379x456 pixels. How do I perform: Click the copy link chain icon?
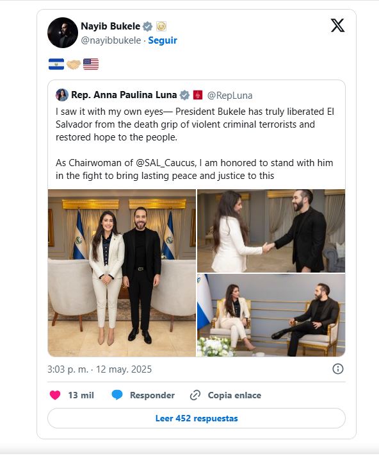tap(195, 395)
